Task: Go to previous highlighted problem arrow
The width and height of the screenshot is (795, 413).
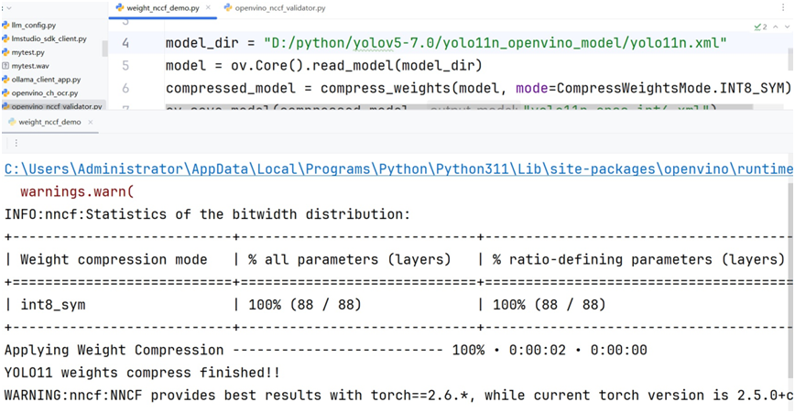Action: 775,27
